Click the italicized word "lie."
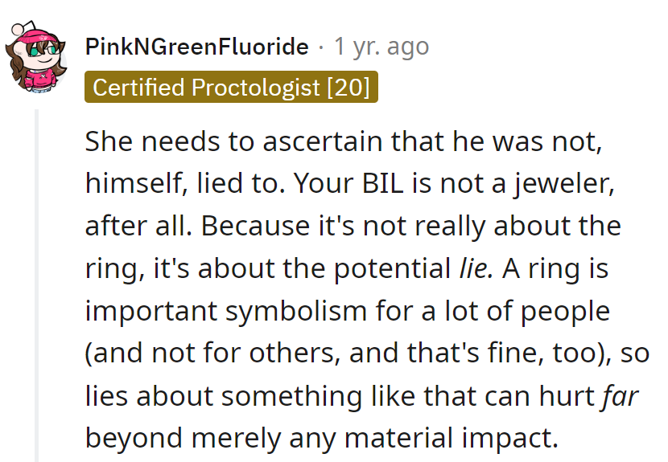The image size is (668, 462). pos(472,268)
